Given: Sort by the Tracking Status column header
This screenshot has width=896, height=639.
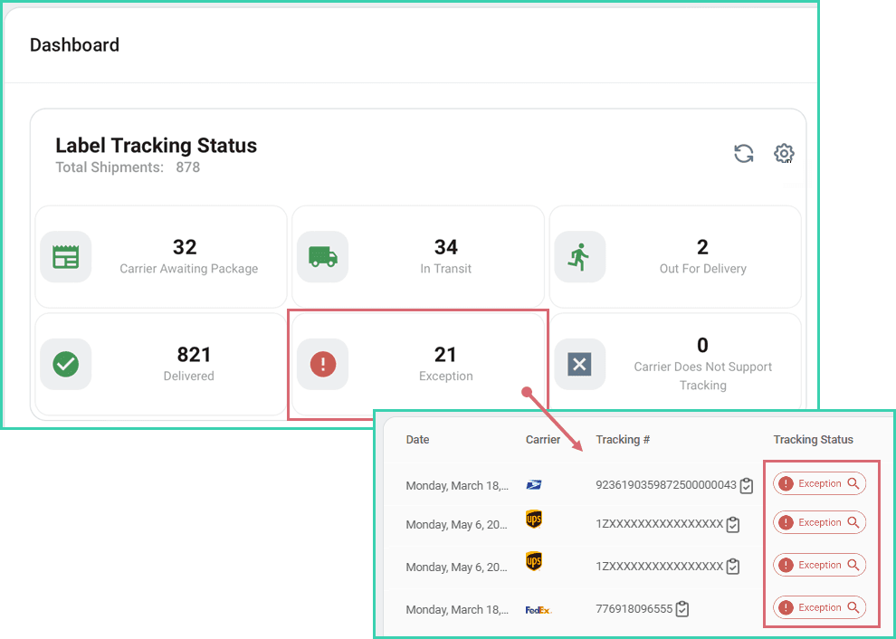Looking at the screenshot, I should click(813, 440).
